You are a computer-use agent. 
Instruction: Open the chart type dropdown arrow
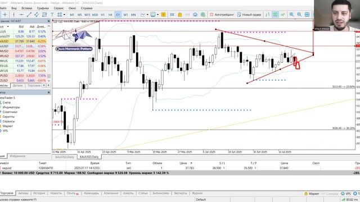point(147,15)
